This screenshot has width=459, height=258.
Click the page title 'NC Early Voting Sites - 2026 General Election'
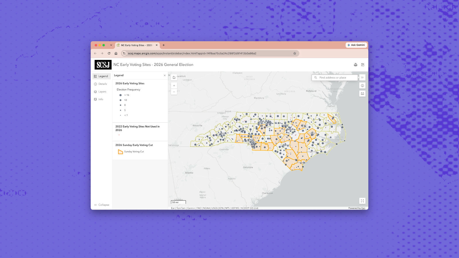[x=153, y=65]
